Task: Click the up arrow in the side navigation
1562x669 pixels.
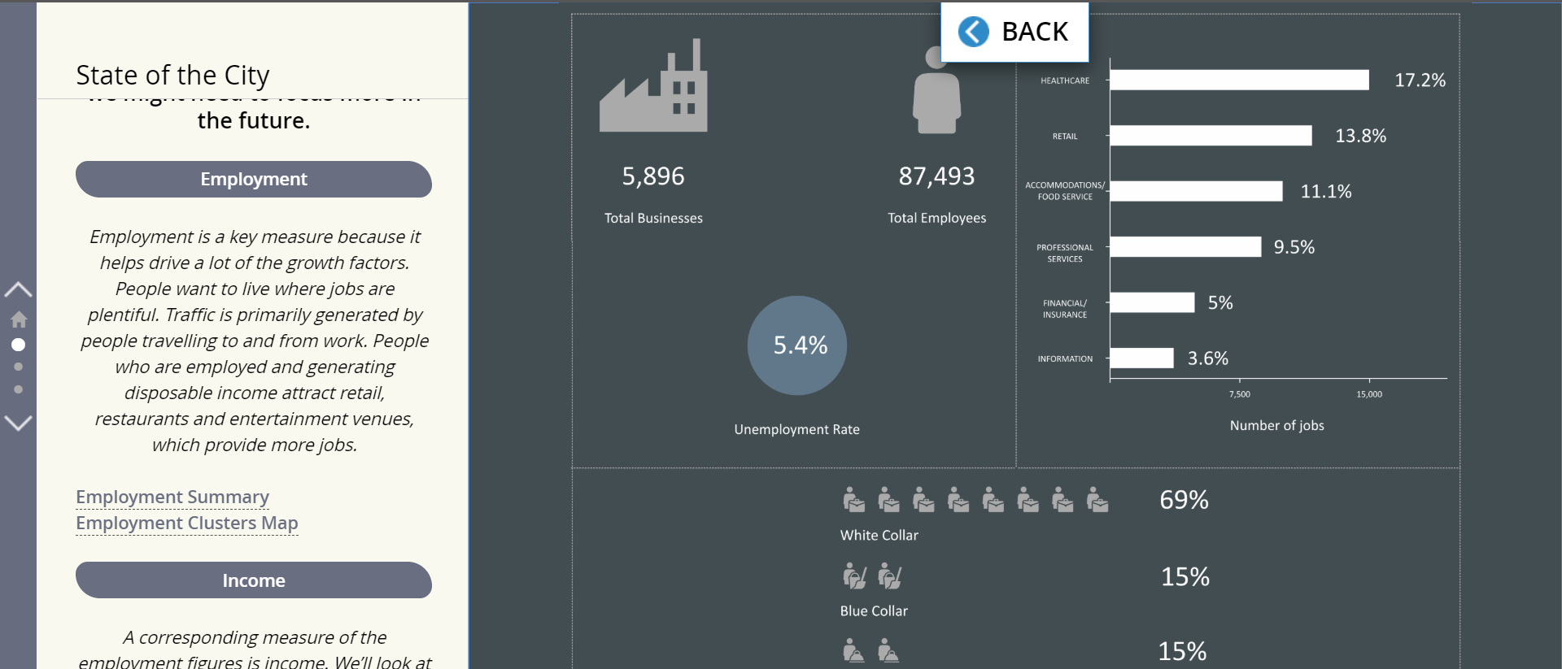Action: (x=18, y=289)
